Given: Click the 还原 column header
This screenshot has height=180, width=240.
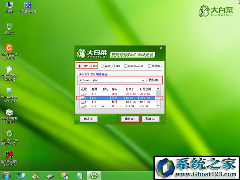Looking at the screenshot, I should click(x=84, y=89).
